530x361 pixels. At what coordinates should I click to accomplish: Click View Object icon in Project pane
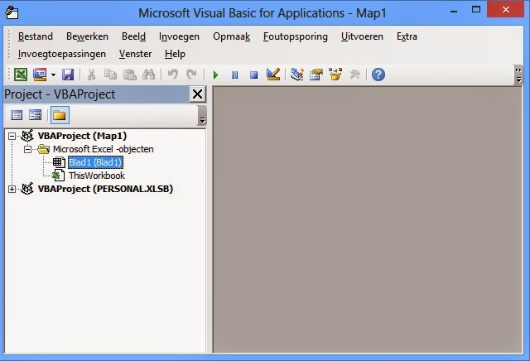click(x=35, y=115)
